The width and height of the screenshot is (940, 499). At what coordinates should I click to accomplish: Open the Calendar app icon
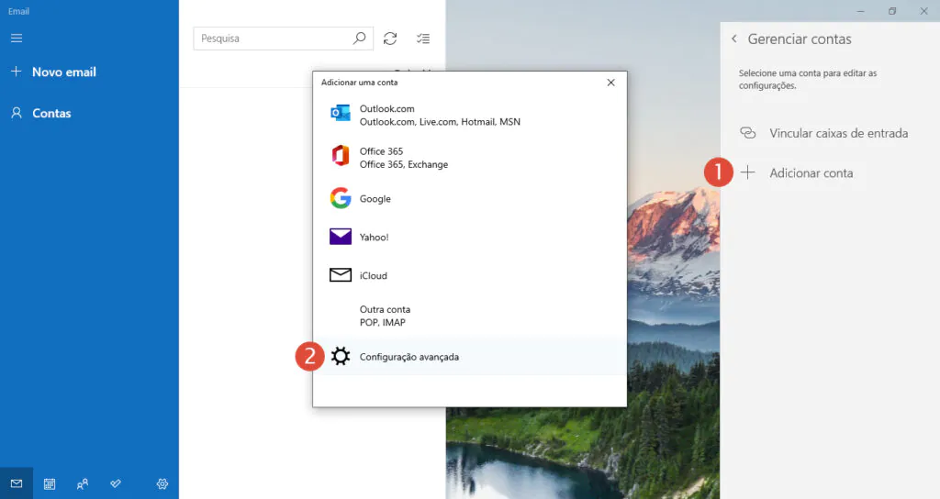pos(50,483)
